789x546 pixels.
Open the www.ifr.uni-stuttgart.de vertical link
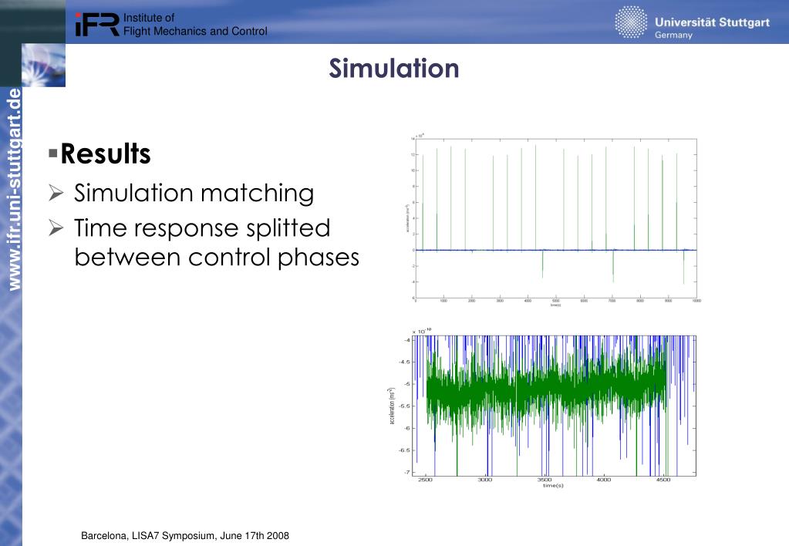coord(14,189)
